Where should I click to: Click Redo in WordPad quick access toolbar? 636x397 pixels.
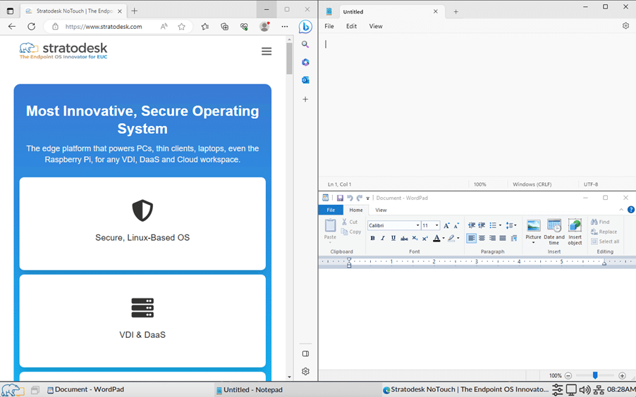click(360, 198)
